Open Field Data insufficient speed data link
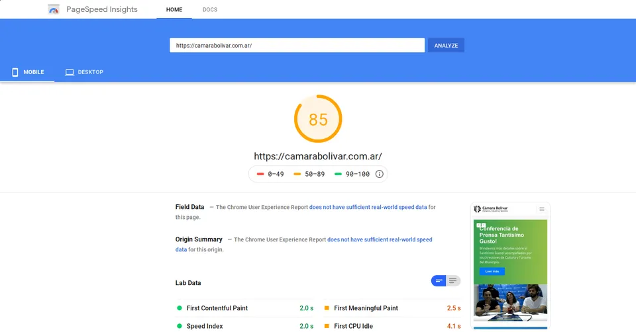The height and width of the screenshot is (332, 636). pyautogui.click(x=368, y=207)
